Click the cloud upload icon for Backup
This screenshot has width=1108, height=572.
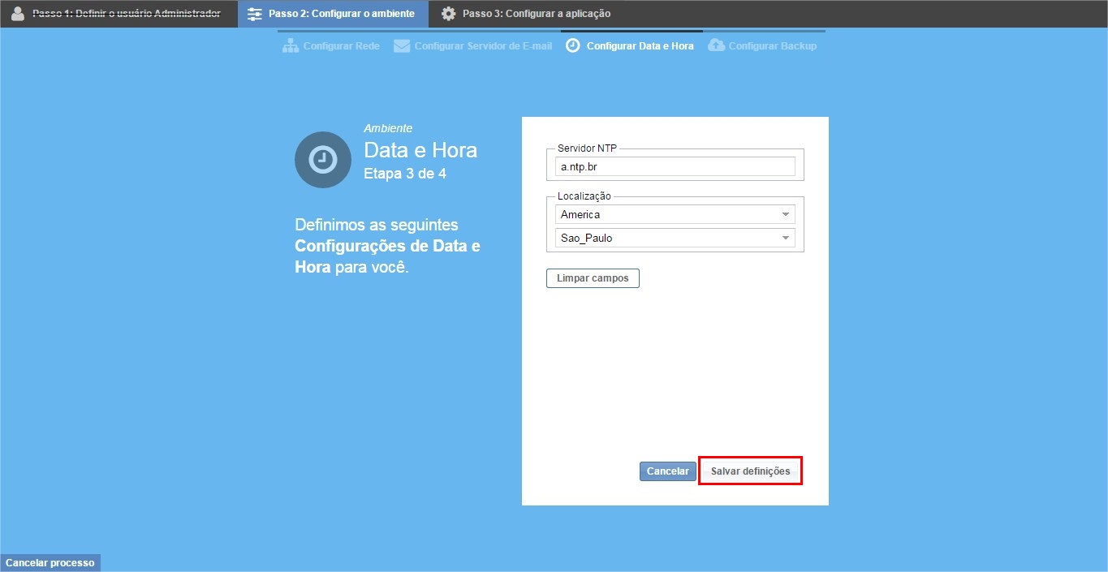coord(716,46)
